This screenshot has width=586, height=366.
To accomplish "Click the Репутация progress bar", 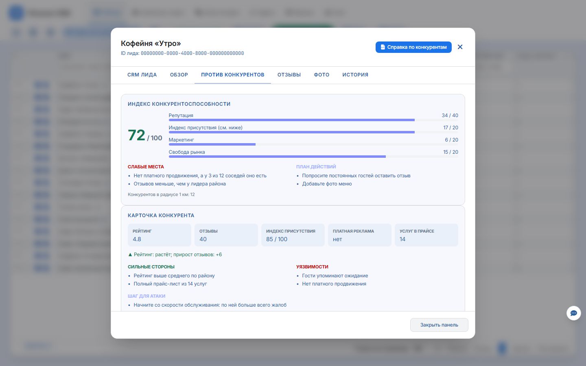I will coord(313,120).
